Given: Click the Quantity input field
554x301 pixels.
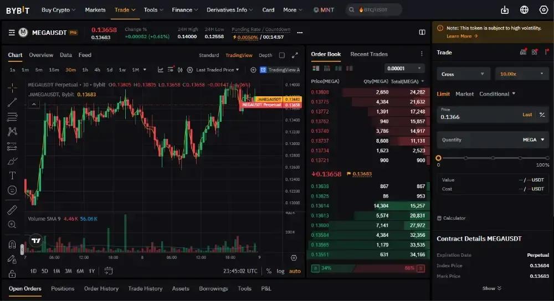Looking at the screenshot, I should coord(493,140).
